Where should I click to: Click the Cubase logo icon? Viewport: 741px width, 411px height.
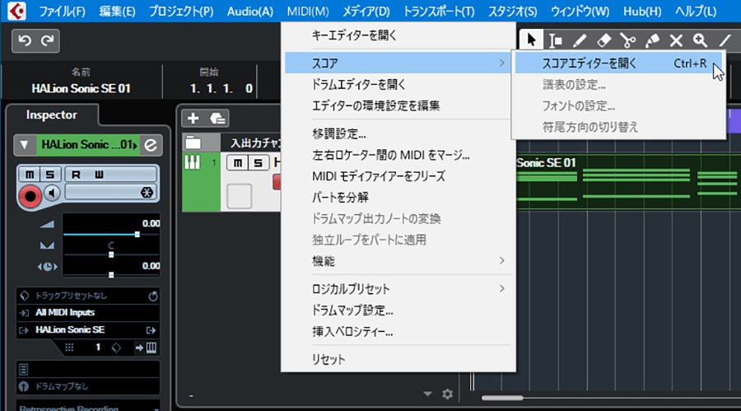point(17,11)
